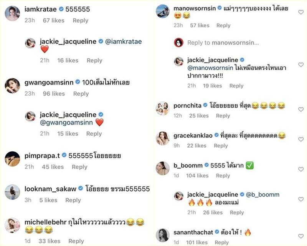View the 96 likes on gwangoamsinn's comment
Screen dimensions: 307x246
tap(54, 93)
